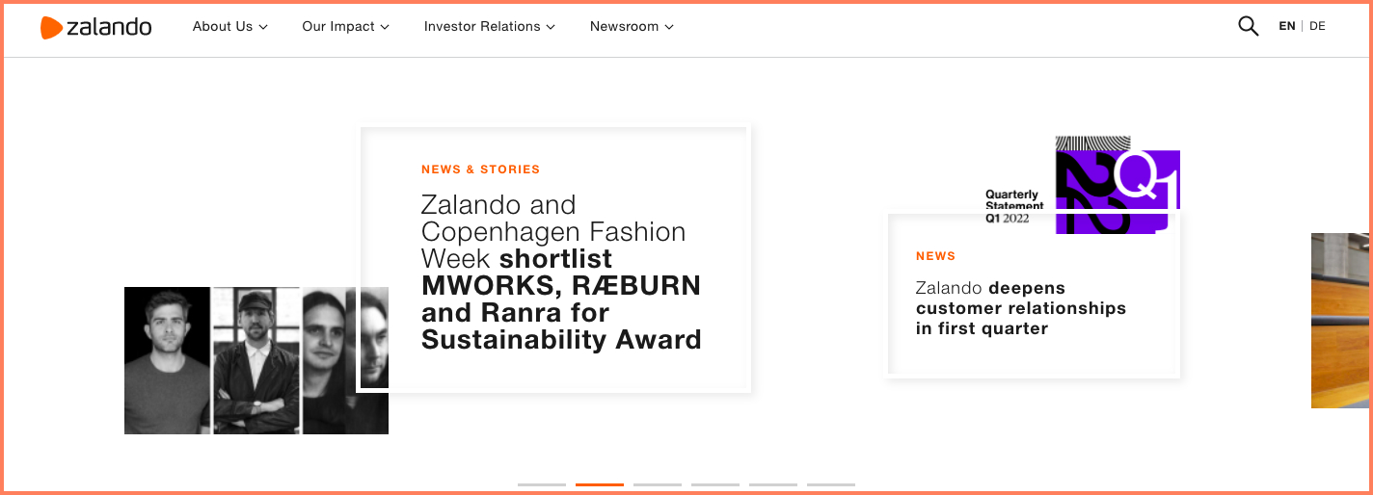Click the black-and-white designers portrait image
Viewport: 1373px width, 495px height.
click(256, 360)
